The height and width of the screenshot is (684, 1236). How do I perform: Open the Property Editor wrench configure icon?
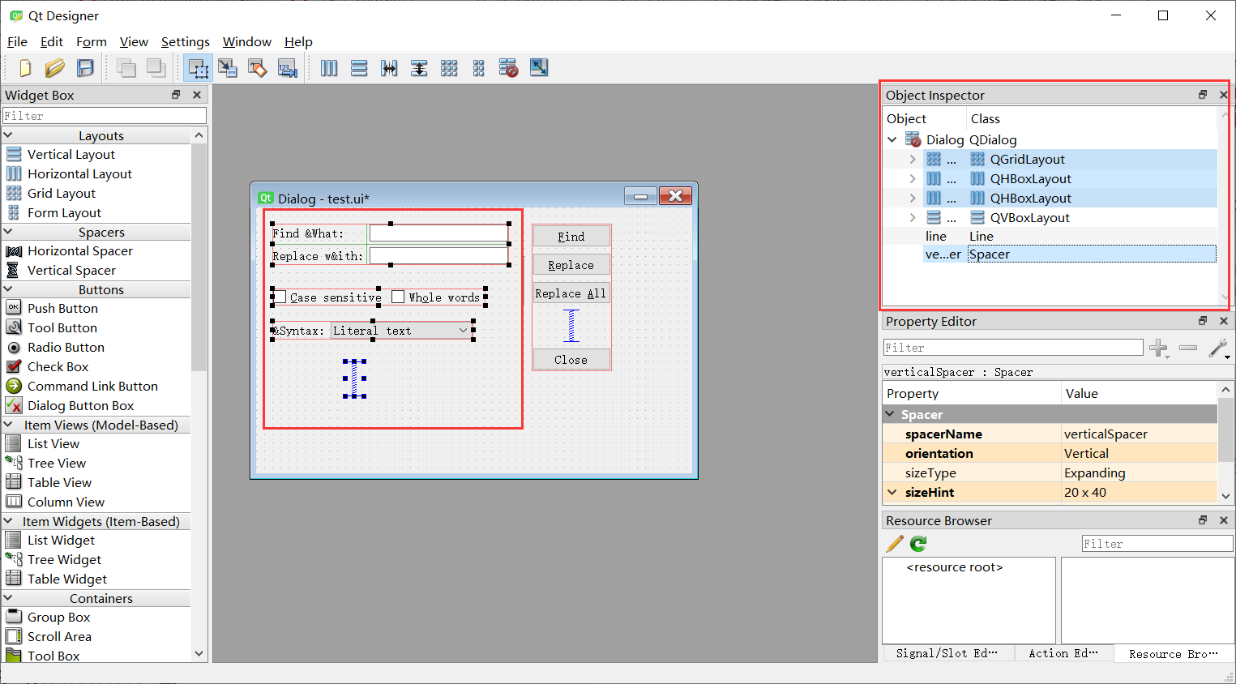click(x=1218, y=348)
